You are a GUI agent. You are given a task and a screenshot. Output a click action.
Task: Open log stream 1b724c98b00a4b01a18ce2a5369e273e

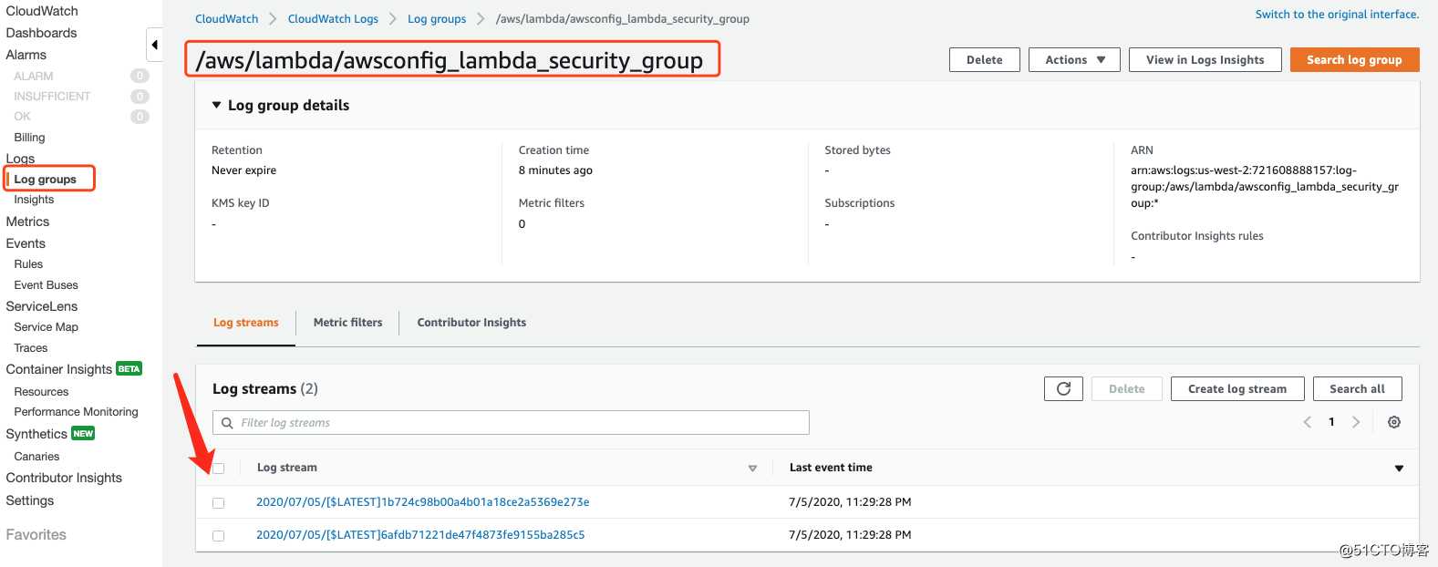(x=423, y=502)
